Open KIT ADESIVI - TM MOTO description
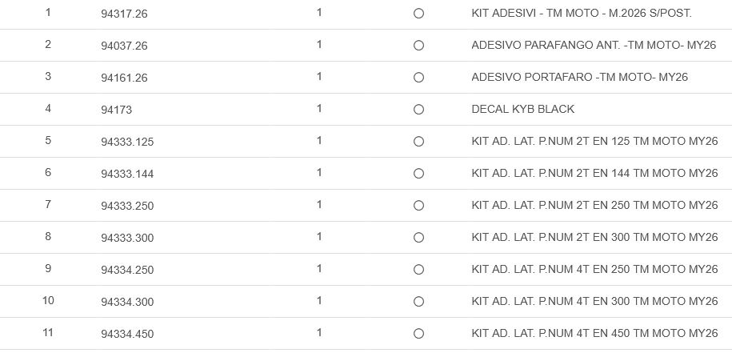The image size is (732, 353). [582, 14]
